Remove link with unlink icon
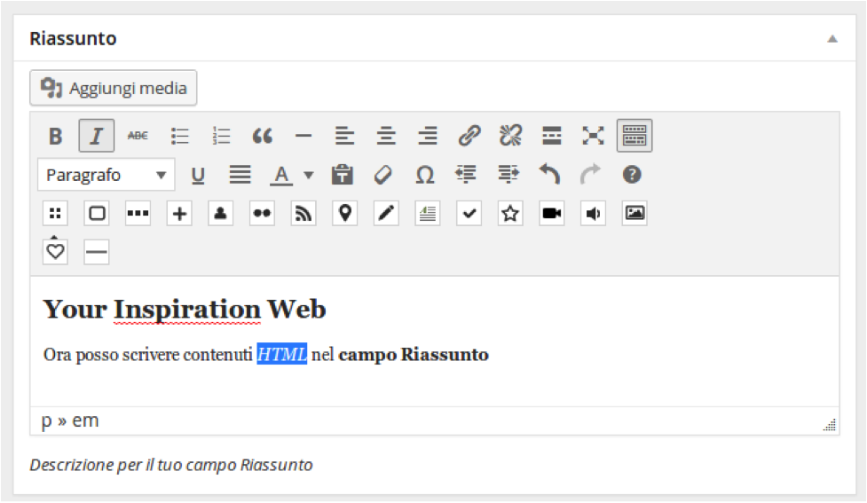The height and width of the screenshot is (503, 867). 510,136
